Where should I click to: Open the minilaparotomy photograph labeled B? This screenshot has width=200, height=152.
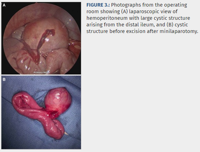41,112
